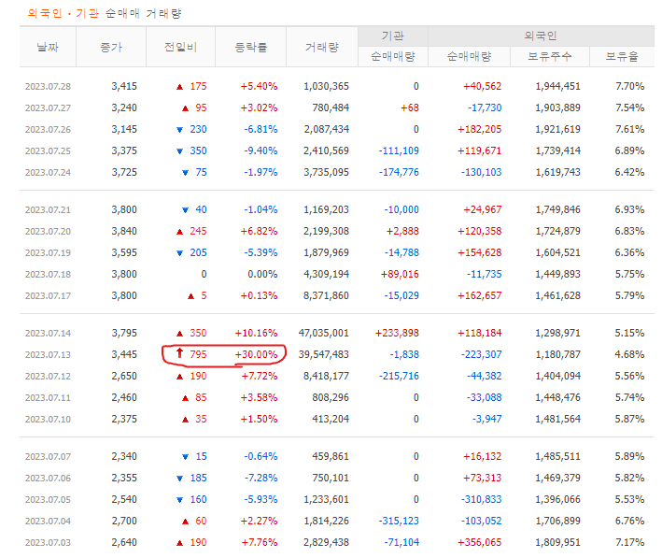The height and width of the screenshot is (558, 662).
Task: Click the 날짜 column header
Action: (48, 47)
